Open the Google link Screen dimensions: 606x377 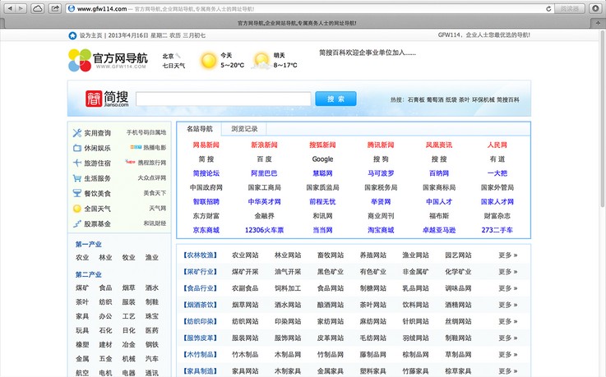point(322,159)
